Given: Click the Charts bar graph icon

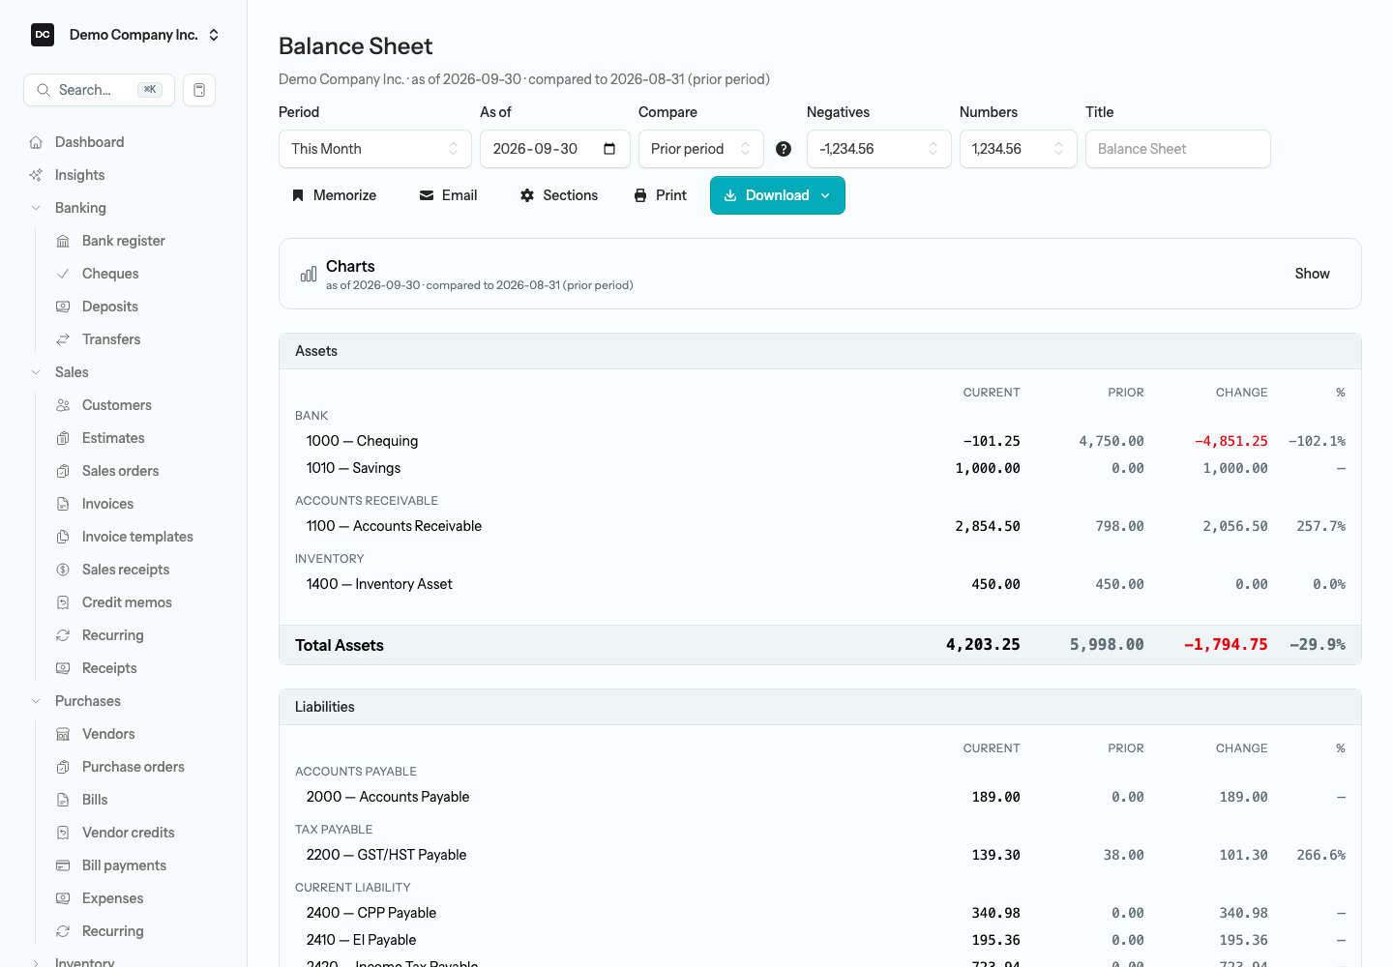Looking at the screenshot, I should (309, 274).
